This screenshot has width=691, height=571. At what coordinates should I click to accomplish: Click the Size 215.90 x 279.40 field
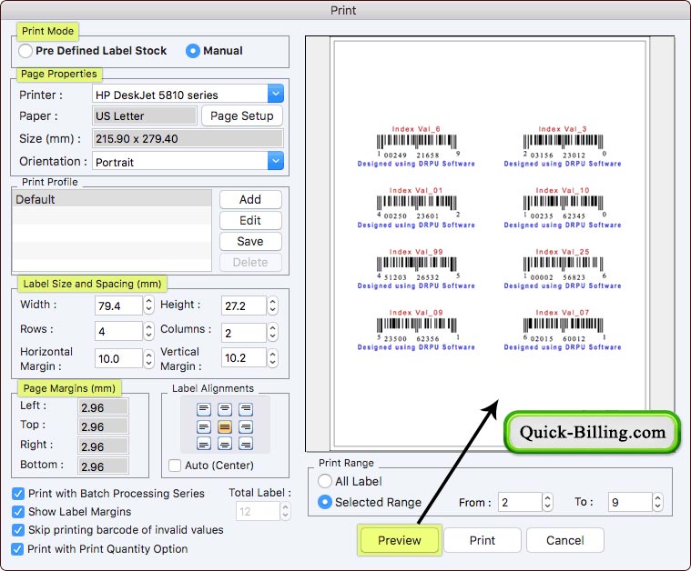[188, 138]
